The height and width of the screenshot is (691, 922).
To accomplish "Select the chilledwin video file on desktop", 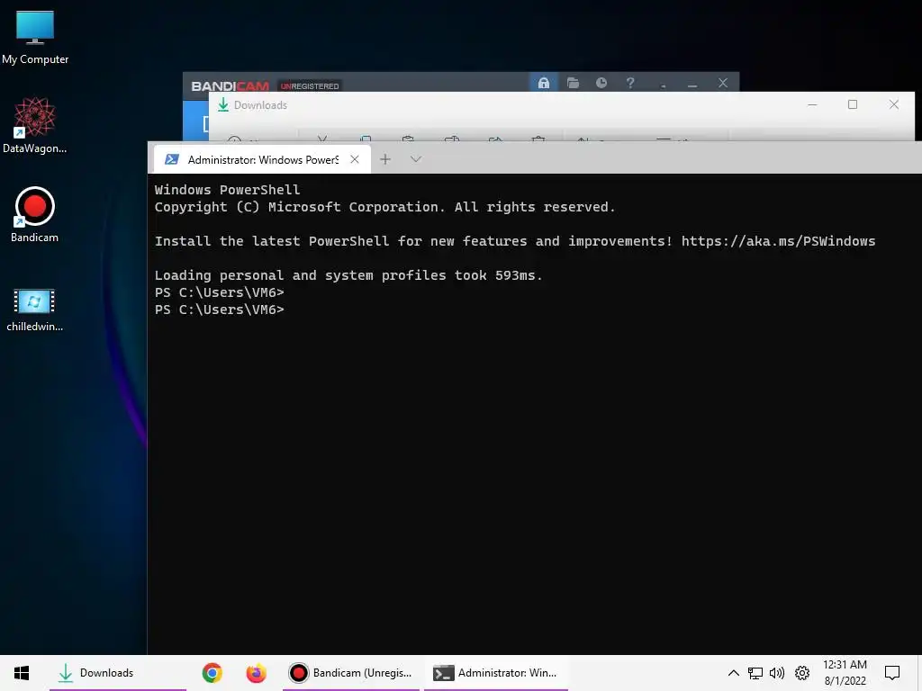I will click(x=35, y=310).
